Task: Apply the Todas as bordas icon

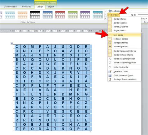Action: pos(110,39)
